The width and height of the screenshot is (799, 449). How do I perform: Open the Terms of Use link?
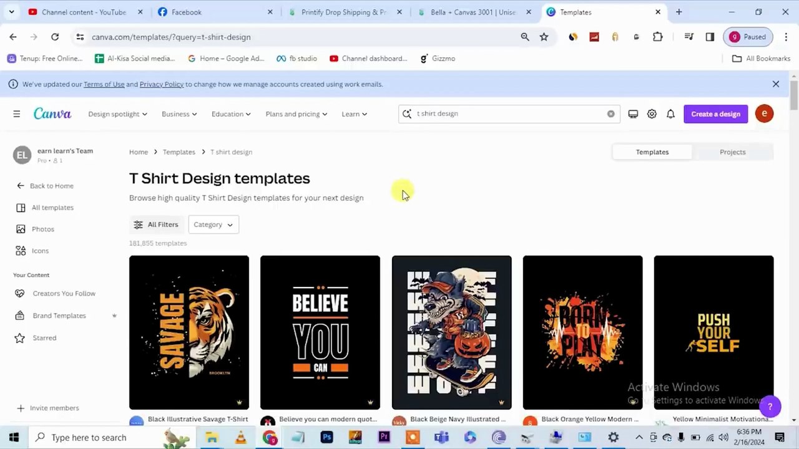click(x=104, y=84)
